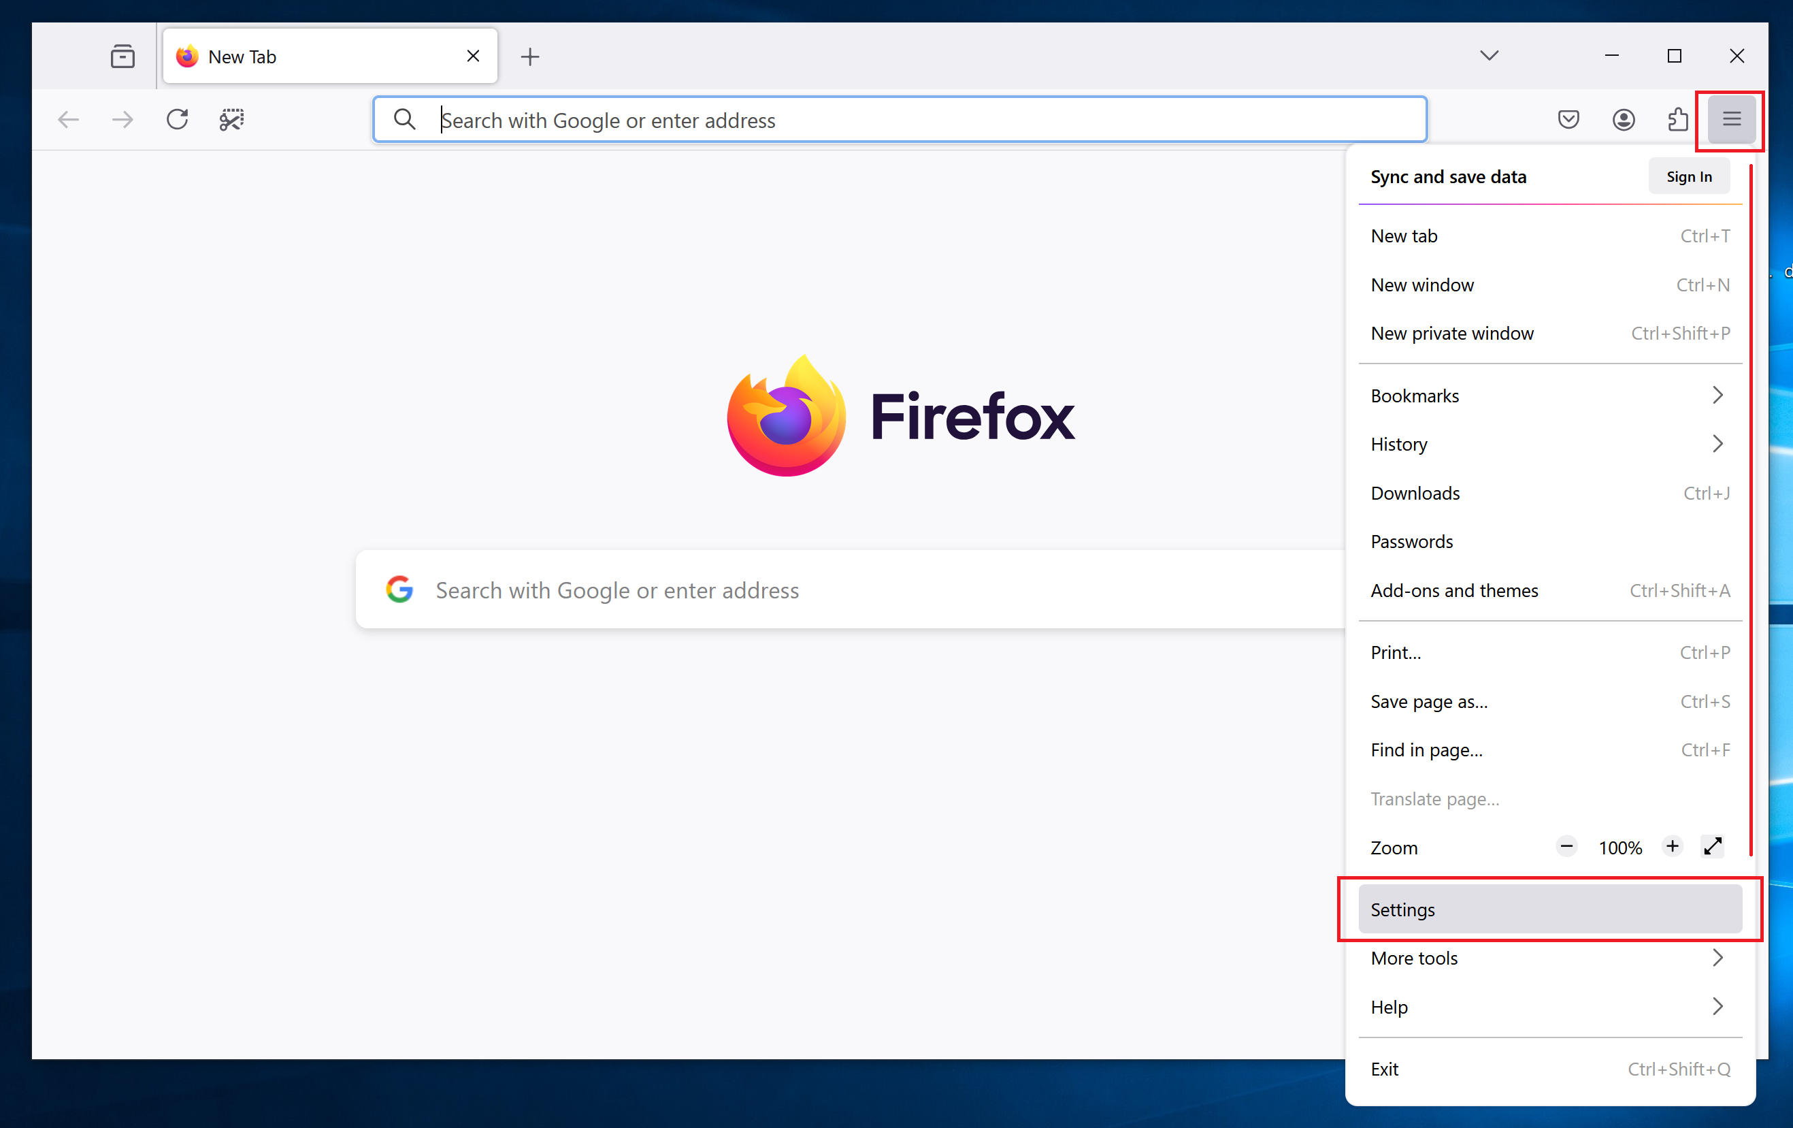Image resolution: width=1793 pixels, height=1128 pixels.
Task: Toggle full screen mode icon in Zoom row
Action: (1712, 846)
